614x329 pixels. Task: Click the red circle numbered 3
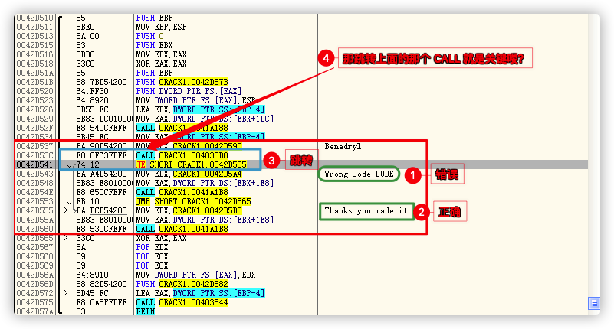pos(271,160)
